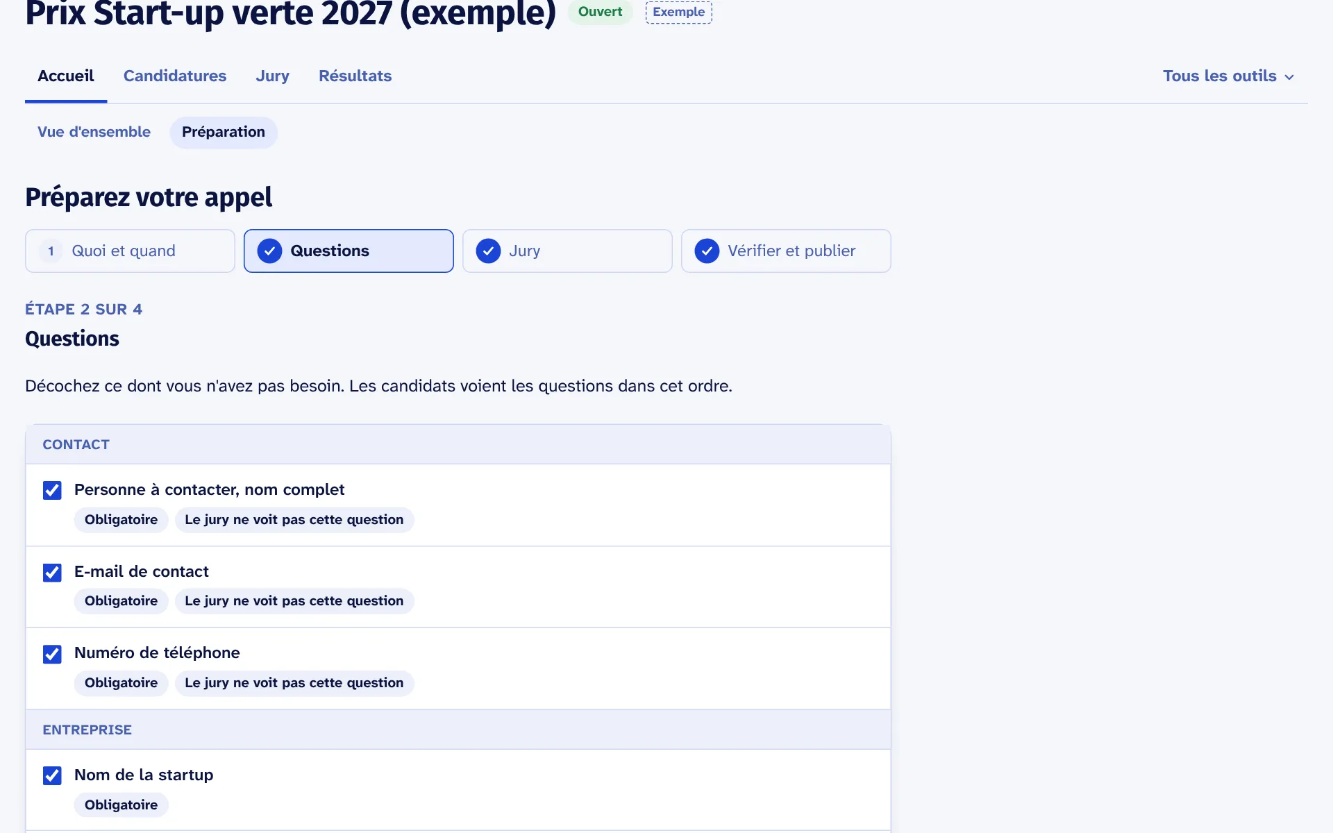Open the Jury step in the wizard
Image resolution: width=1333 pixels, height=833 pixels.
click(x=567, y=251)
